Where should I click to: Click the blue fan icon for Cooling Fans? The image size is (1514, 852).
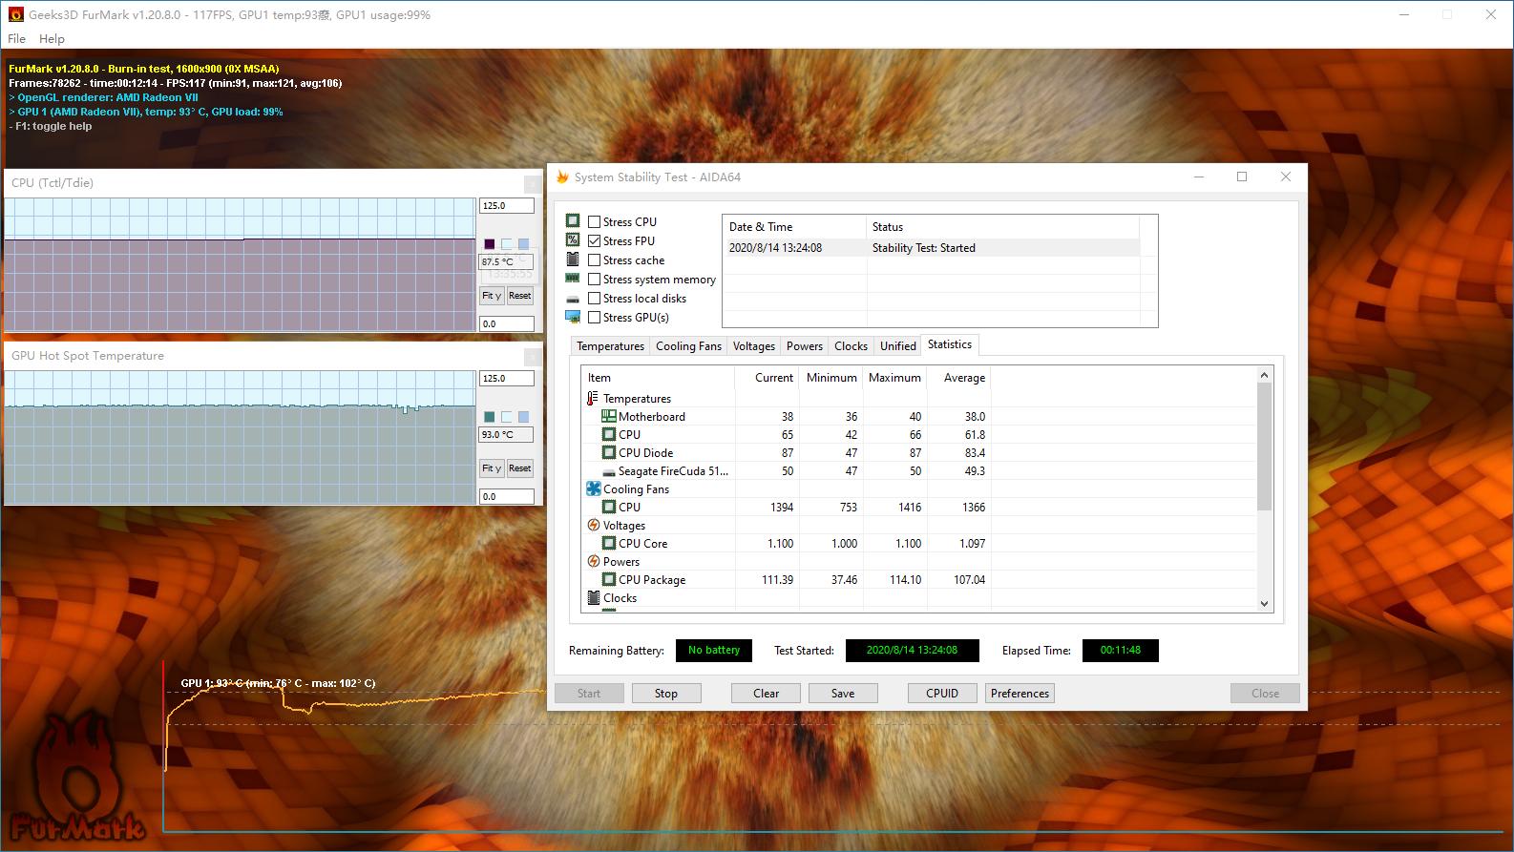(x=593, y=489)
